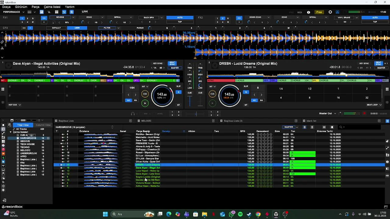The image size is (390, 219).
Task: Click deck 2 loop size increase arrow
Action: pyautogui.click(x=261, y=95)
